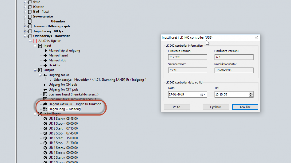This screenshot has width=291, height=163.
Task: Click the Input group arrow icon
Action: (40, 46)
